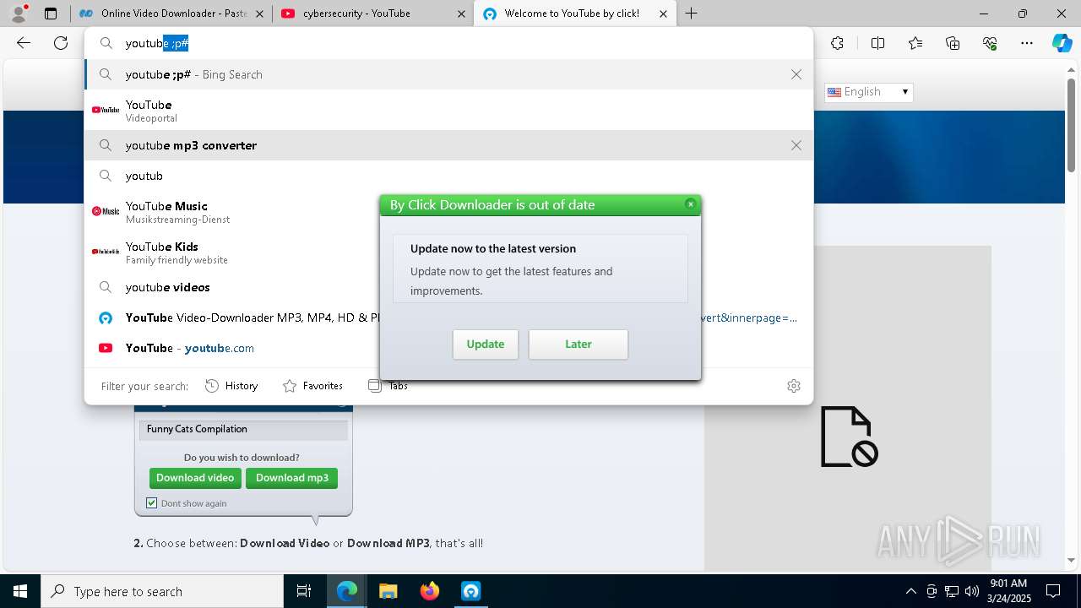Open Task View on the taskbar
1081x608 pixels.
[304, 591]
